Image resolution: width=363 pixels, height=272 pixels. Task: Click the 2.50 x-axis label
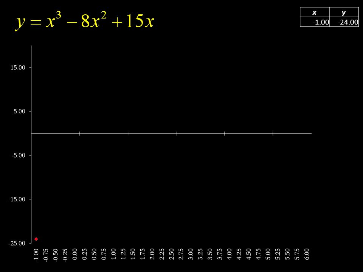(x=171, y=254)
